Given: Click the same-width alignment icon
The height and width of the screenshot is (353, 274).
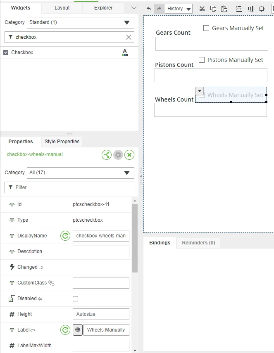Looking at the screenshot, I should (239, 9).
